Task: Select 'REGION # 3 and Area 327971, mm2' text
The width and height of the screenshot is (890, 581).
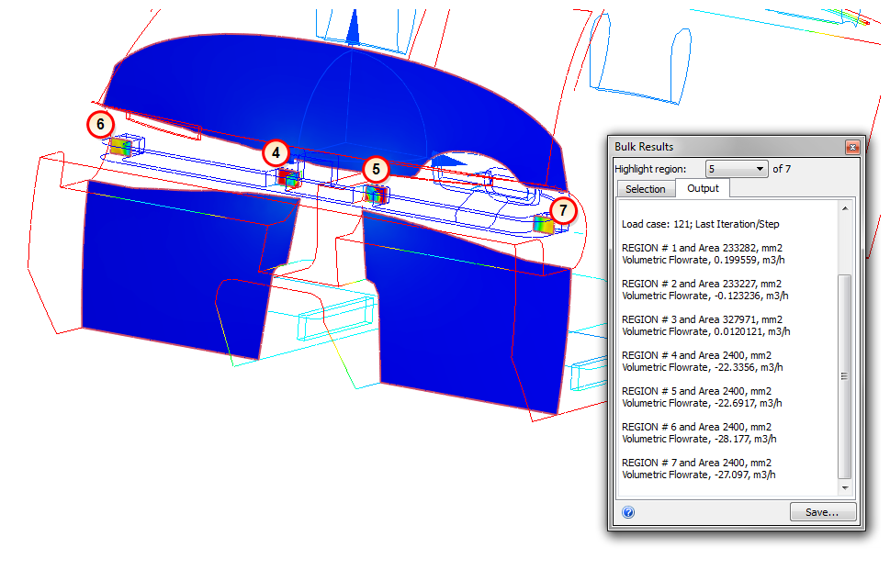Action: pyautogui.click(x=702, y=319)
